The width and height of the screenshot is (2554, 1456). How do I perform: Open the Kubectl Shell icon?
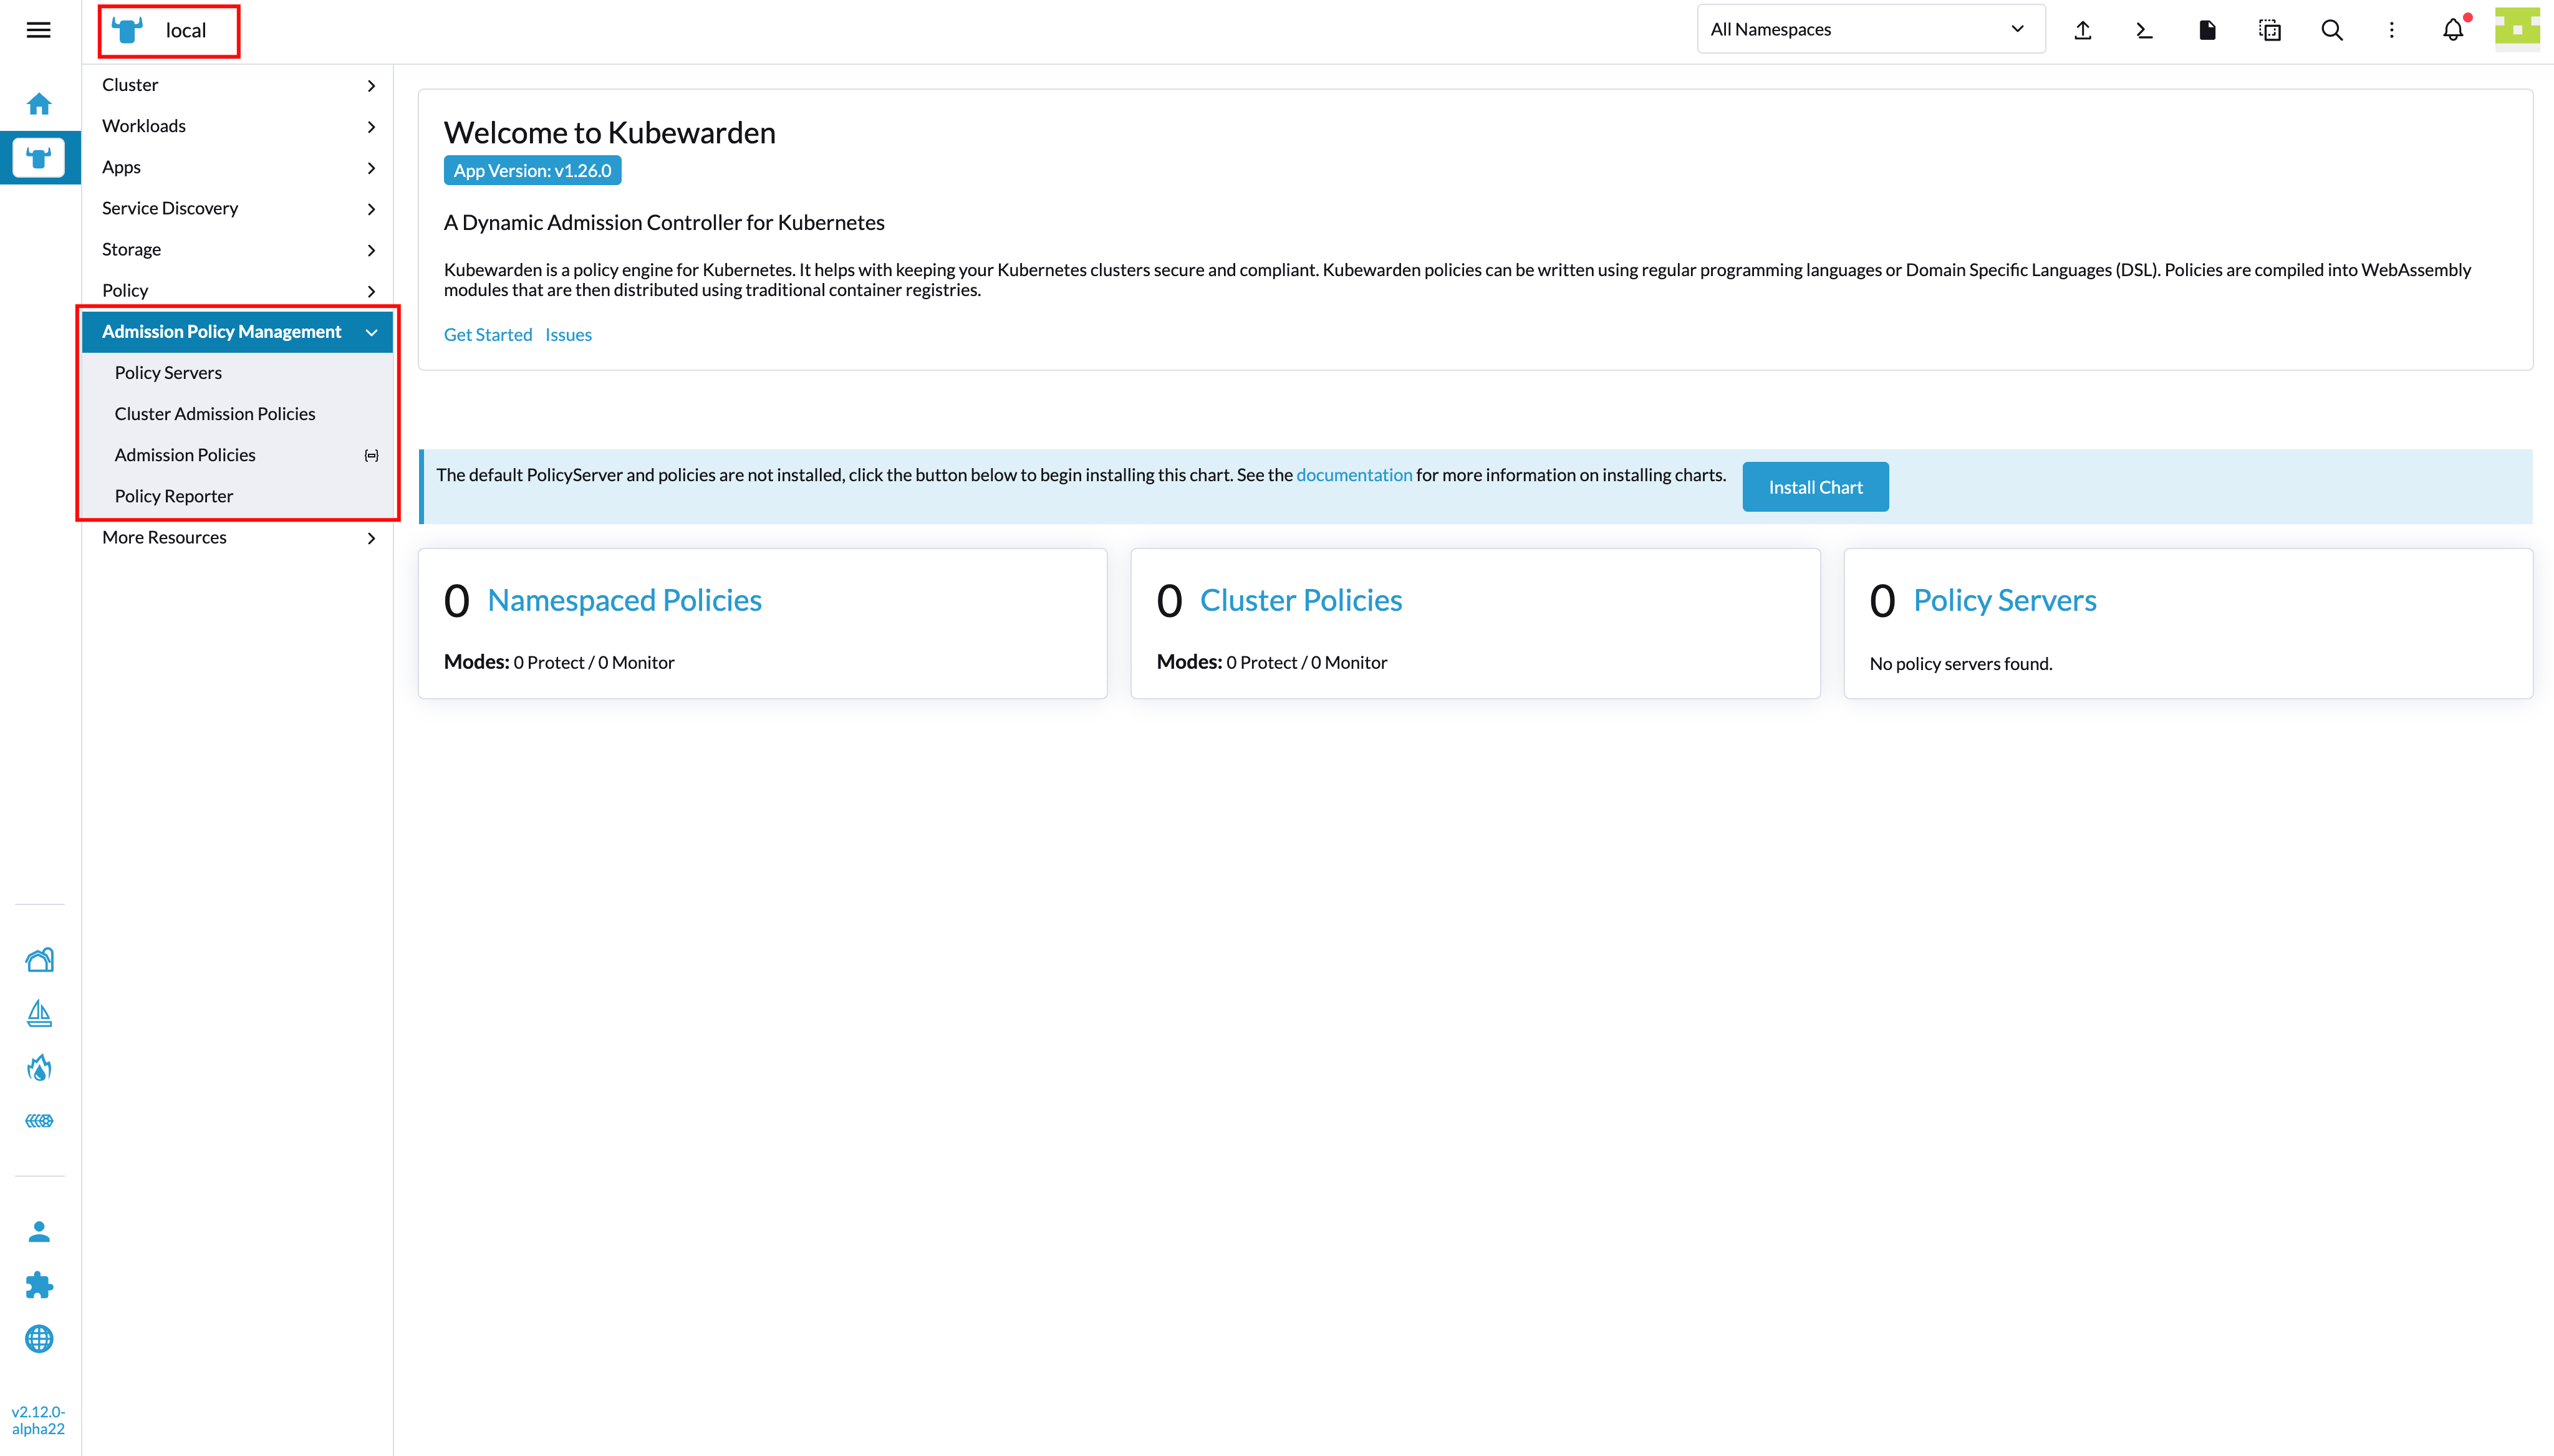[2144, 30]
